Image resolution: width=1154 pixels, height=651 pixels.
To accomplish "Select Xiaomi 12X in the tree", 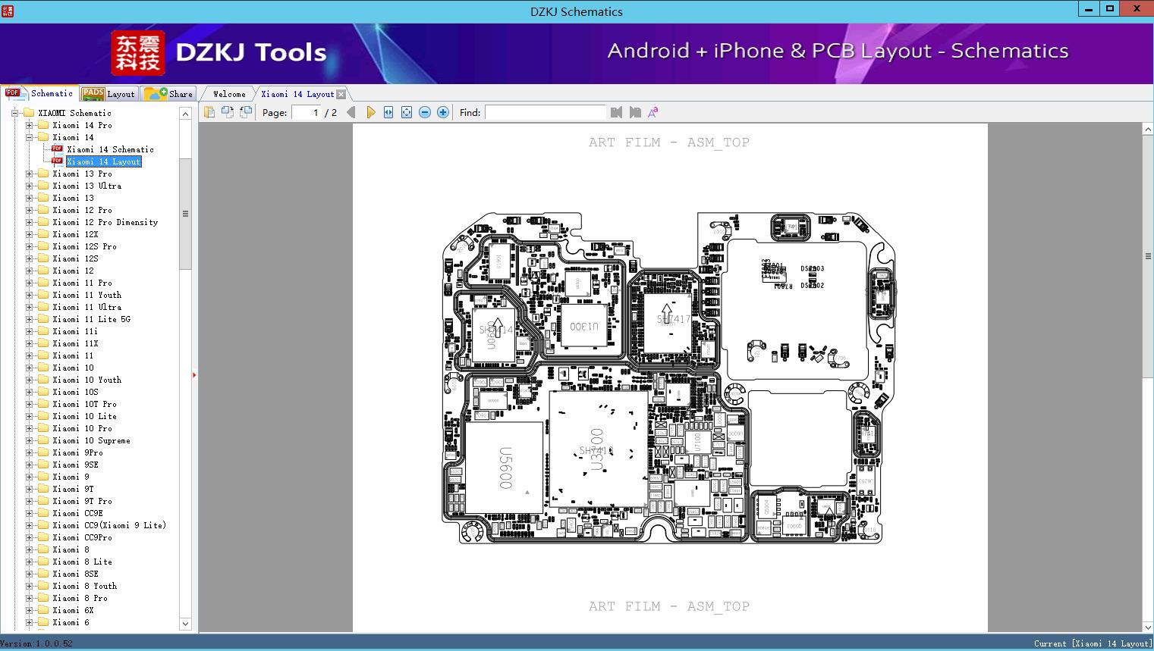I will coord(76,234).
